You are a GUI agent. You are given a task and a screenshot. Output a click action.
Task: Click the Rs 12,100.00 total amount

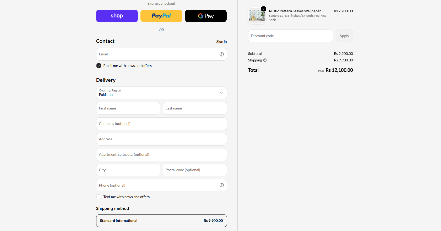pyautogui.click(x=339, y=70)
